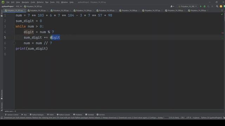Open the Code menu
Screen dimensions: 225x126
click(33, 2)
